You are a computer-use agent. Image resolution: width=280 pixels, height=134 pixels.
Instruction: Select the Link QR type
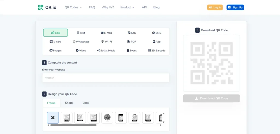point(56,33)
